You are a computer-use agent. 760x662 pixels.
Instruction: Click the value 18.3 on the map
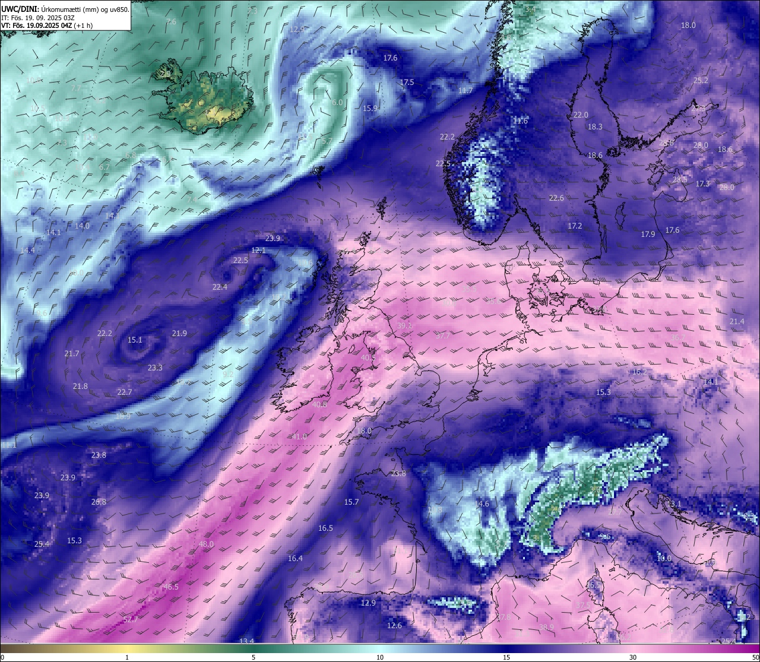595,126
